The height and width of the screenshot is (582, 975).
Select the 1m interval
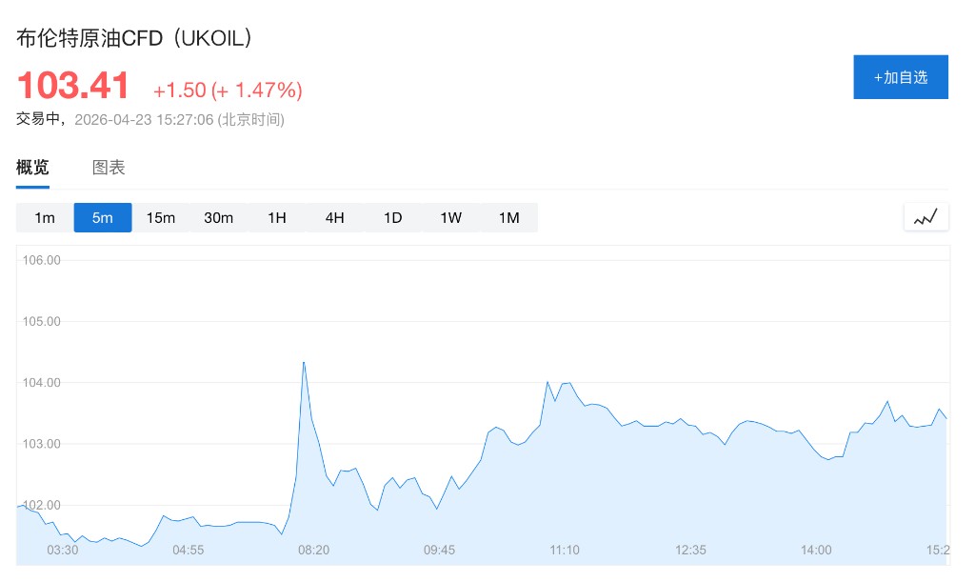click(x=45, y=217)
